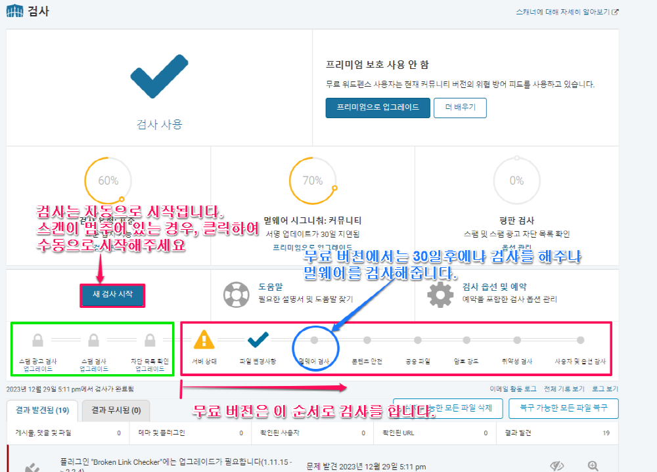Click the 멀웨어 시그니쳐: 커뮤니티 heading
The image size is (657, 472).
pyautogui.click(x=313, y=221)
